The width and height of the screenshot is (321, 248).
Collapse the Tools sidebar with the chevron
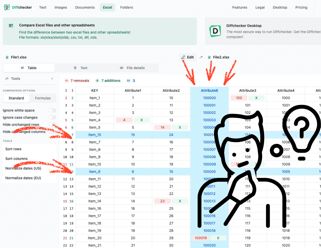pos(52,78)
